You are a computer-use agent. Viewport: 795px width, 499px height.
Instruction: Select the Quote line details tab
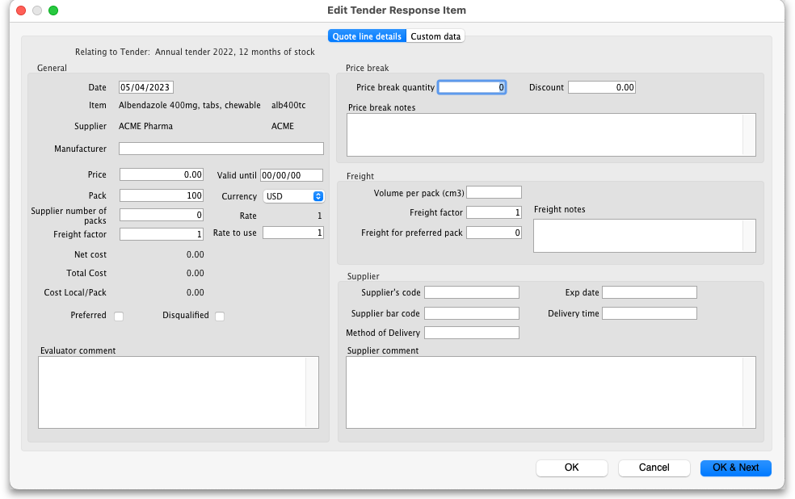(367, 36)
